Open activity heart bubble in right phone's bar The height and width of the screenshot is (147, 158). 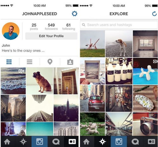(x=135, y=142)
